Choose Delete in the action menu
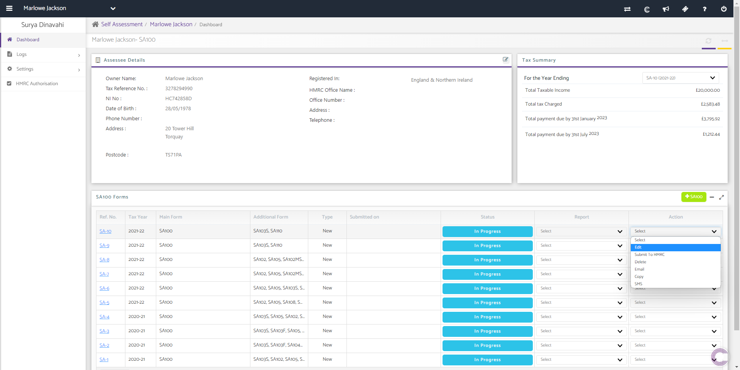Viewport: 740px width, 370px height. tap(676, 262)
